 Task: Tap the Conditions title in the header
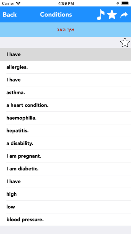coord(56,15)
